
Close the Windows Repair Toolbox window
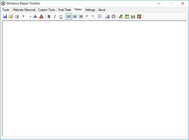point(183,3)
